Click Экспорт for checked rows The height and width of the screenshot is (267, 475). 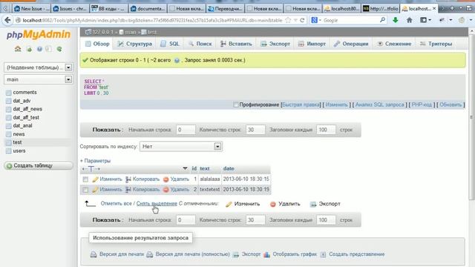[x=325, y=204]
